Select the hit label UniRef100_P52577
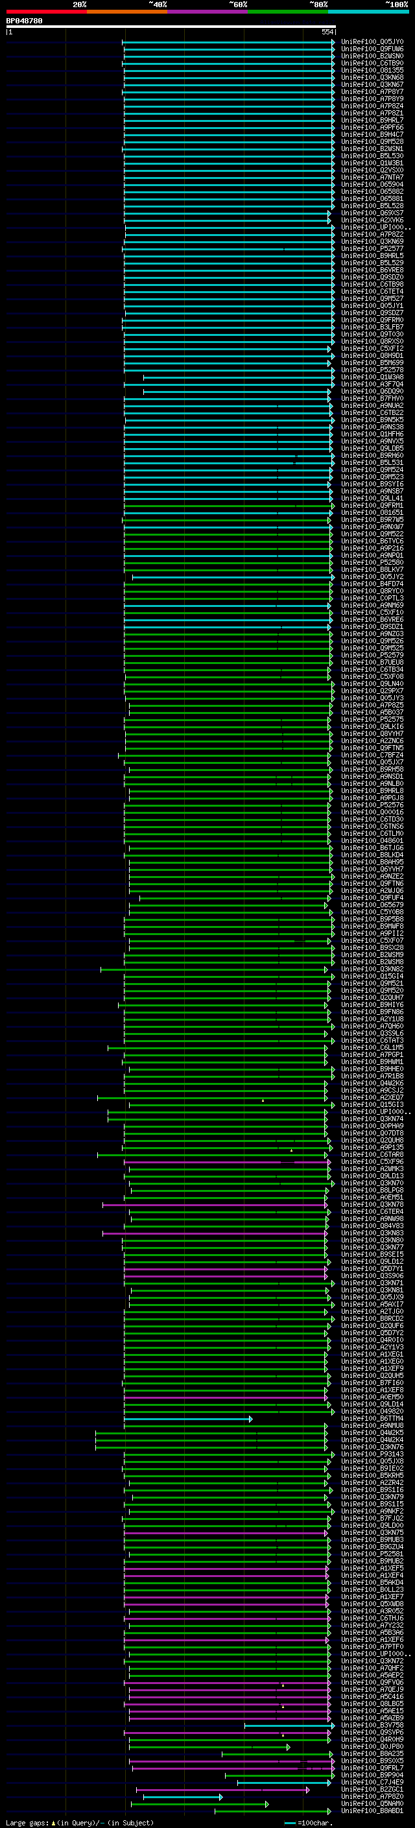This screenshot has width=415, height=1828. pyautogui.click(x=372, y=249)
